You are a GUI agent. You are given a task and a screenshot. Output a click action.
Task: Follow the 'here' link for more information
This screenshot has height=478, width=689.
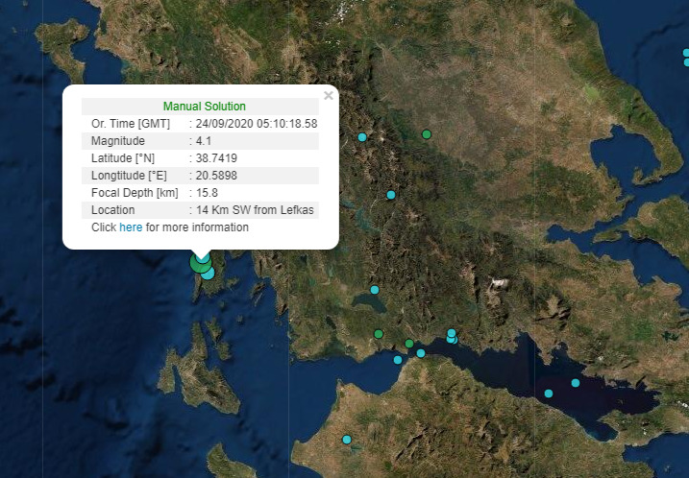131,227
